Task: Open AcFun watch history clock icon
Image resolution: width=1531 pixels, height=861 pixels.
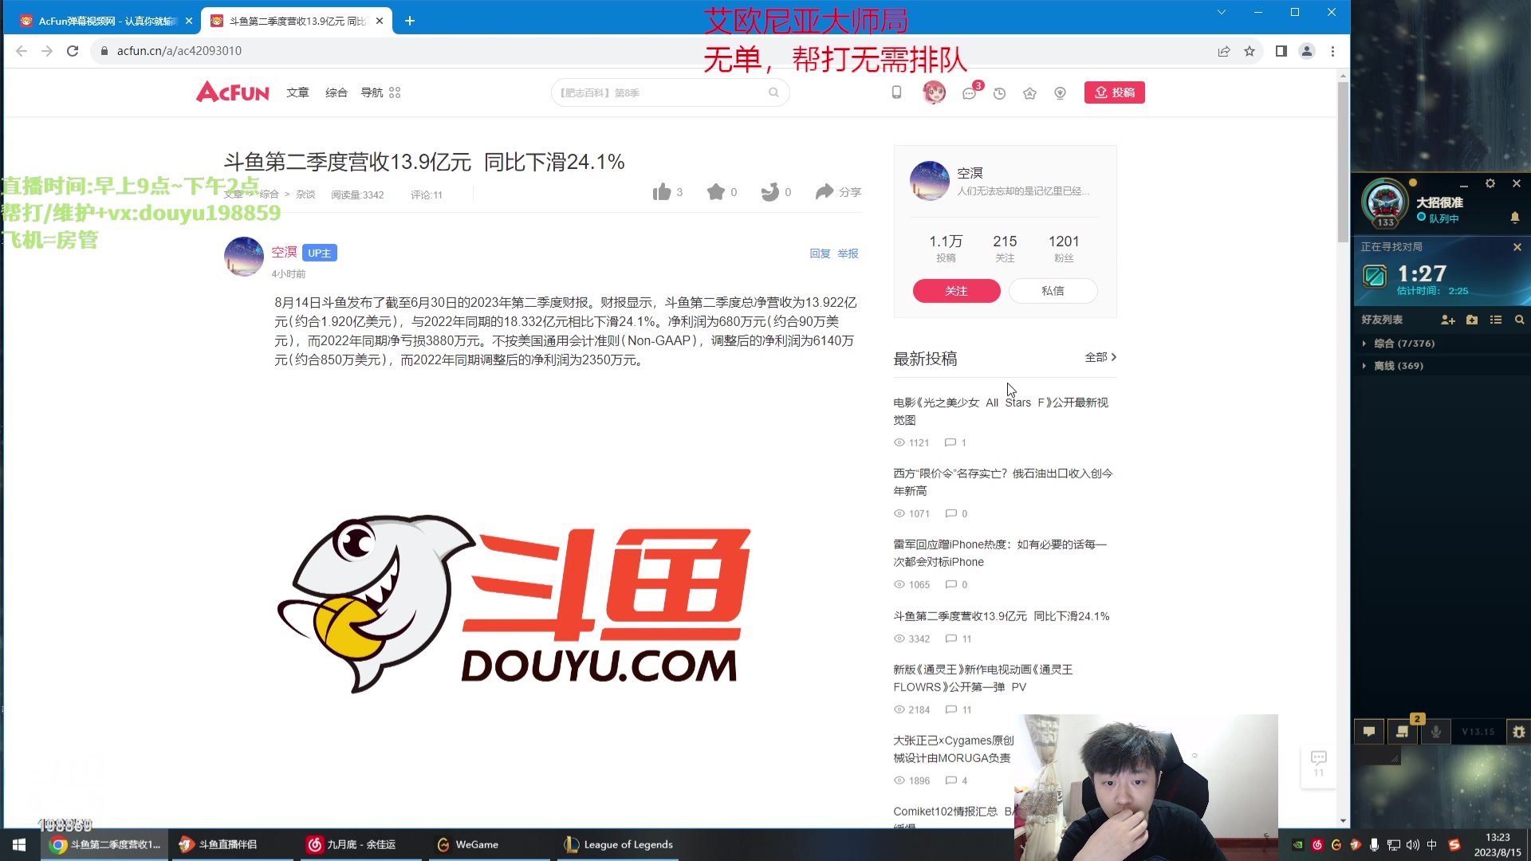Action: click(x=999, y=93)
